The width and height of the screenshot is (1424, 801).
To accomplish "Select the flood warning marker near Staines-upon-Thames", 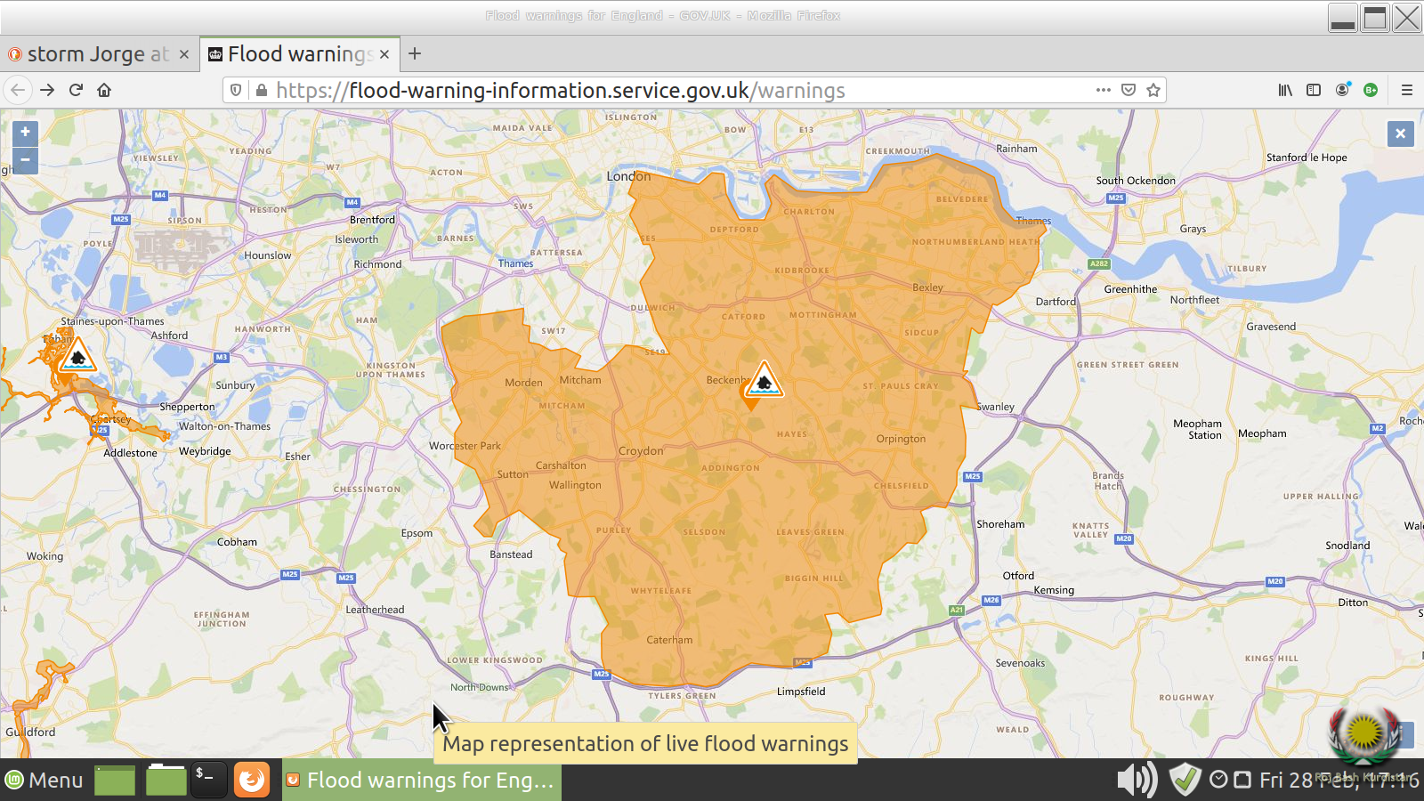I will tap(77, 357).
